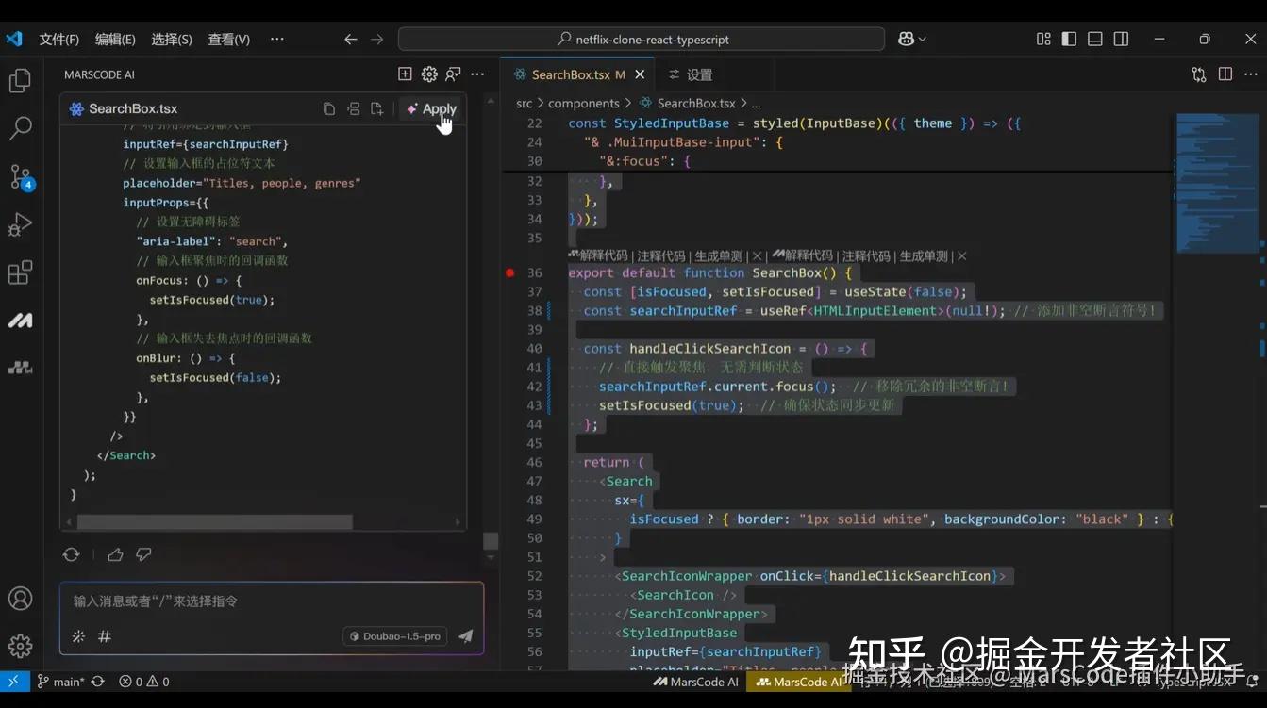Regenerate the AI response
The image size is (1267, 708).
(71, 554)
